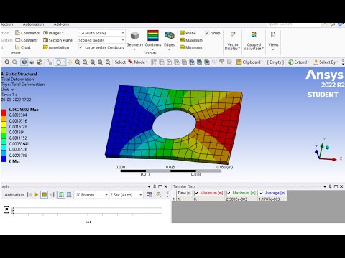Viewport: 345px width, 258px height.
Task: Select the 0.0025092 Max legend value
Action: pos(24,110)
